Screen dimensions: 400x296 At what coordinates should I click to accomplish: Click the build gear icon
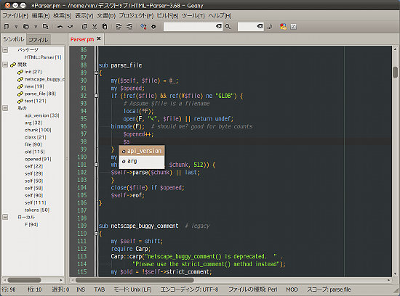pos(153,26)
